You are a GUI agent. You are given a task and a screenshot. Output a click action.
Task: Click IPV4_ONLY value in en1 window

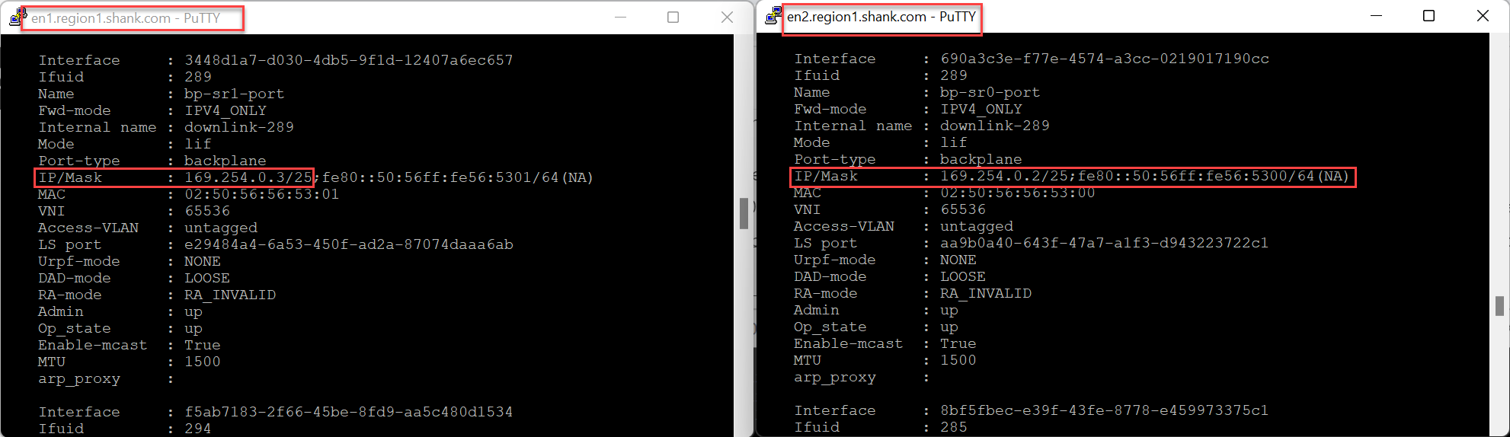226,110
